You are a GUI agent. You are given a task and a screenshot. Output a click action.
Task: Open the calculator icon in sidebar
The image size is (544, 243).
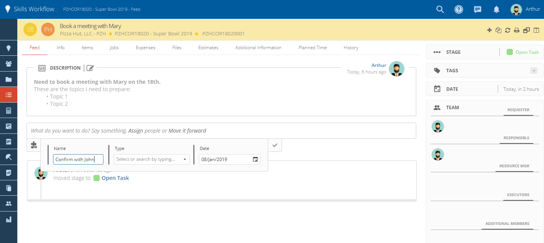tap(8, 111)
